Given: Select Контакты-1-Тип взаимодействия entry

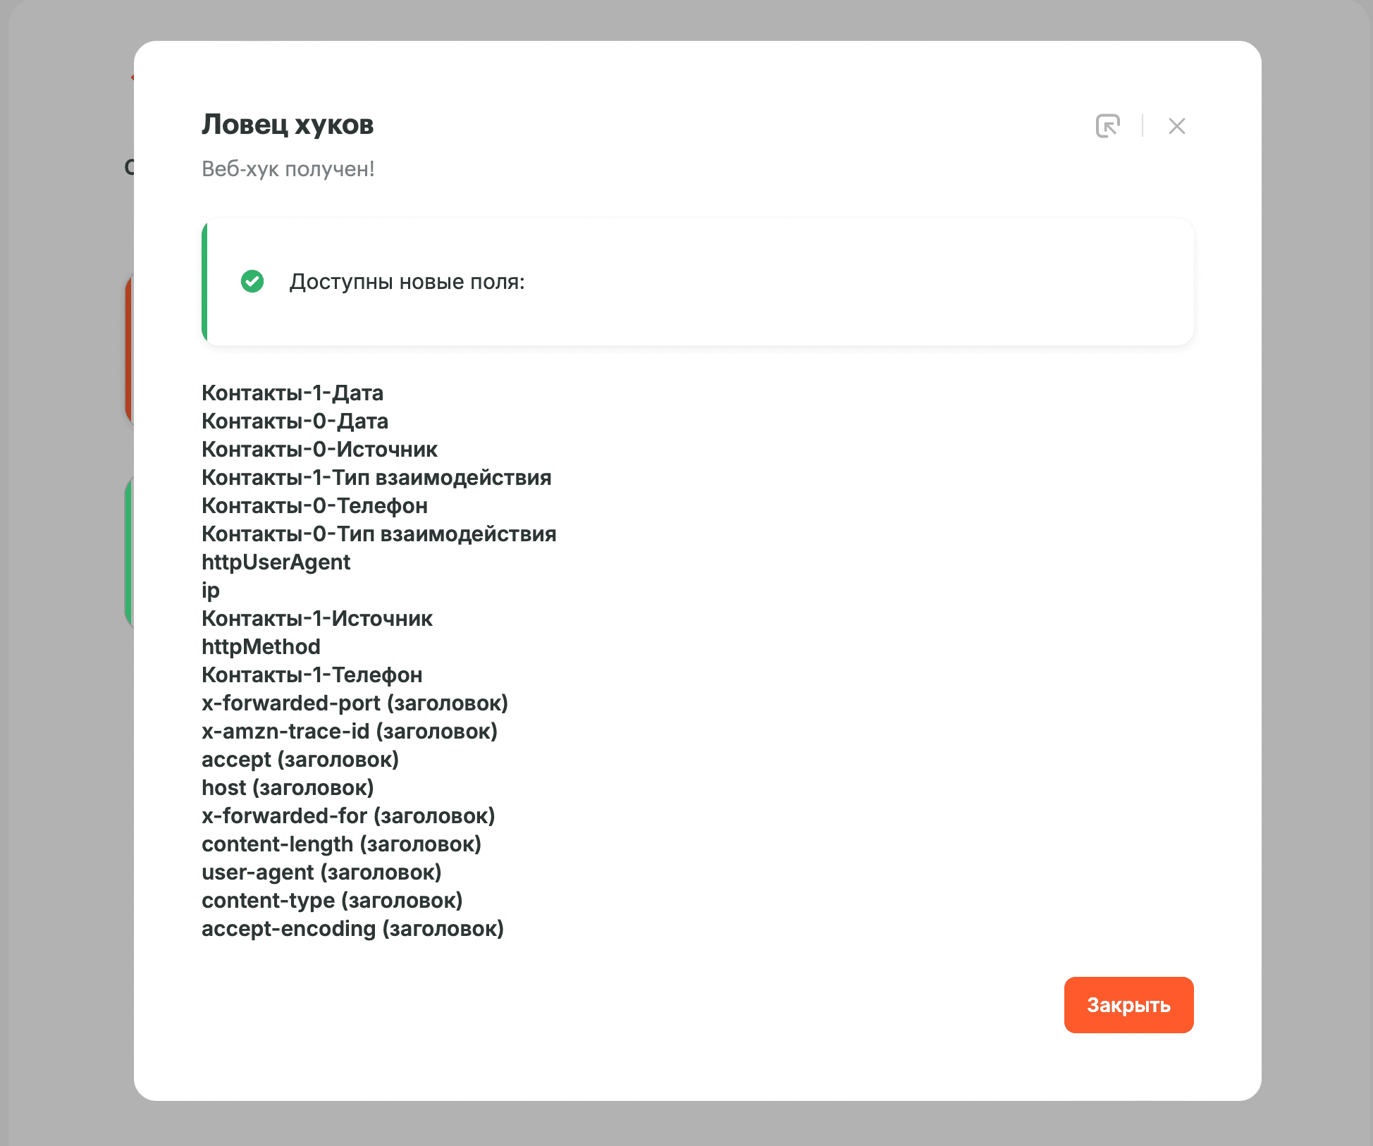Looking at the screenshot, I should pyautogui.click(x=376, y=477).
